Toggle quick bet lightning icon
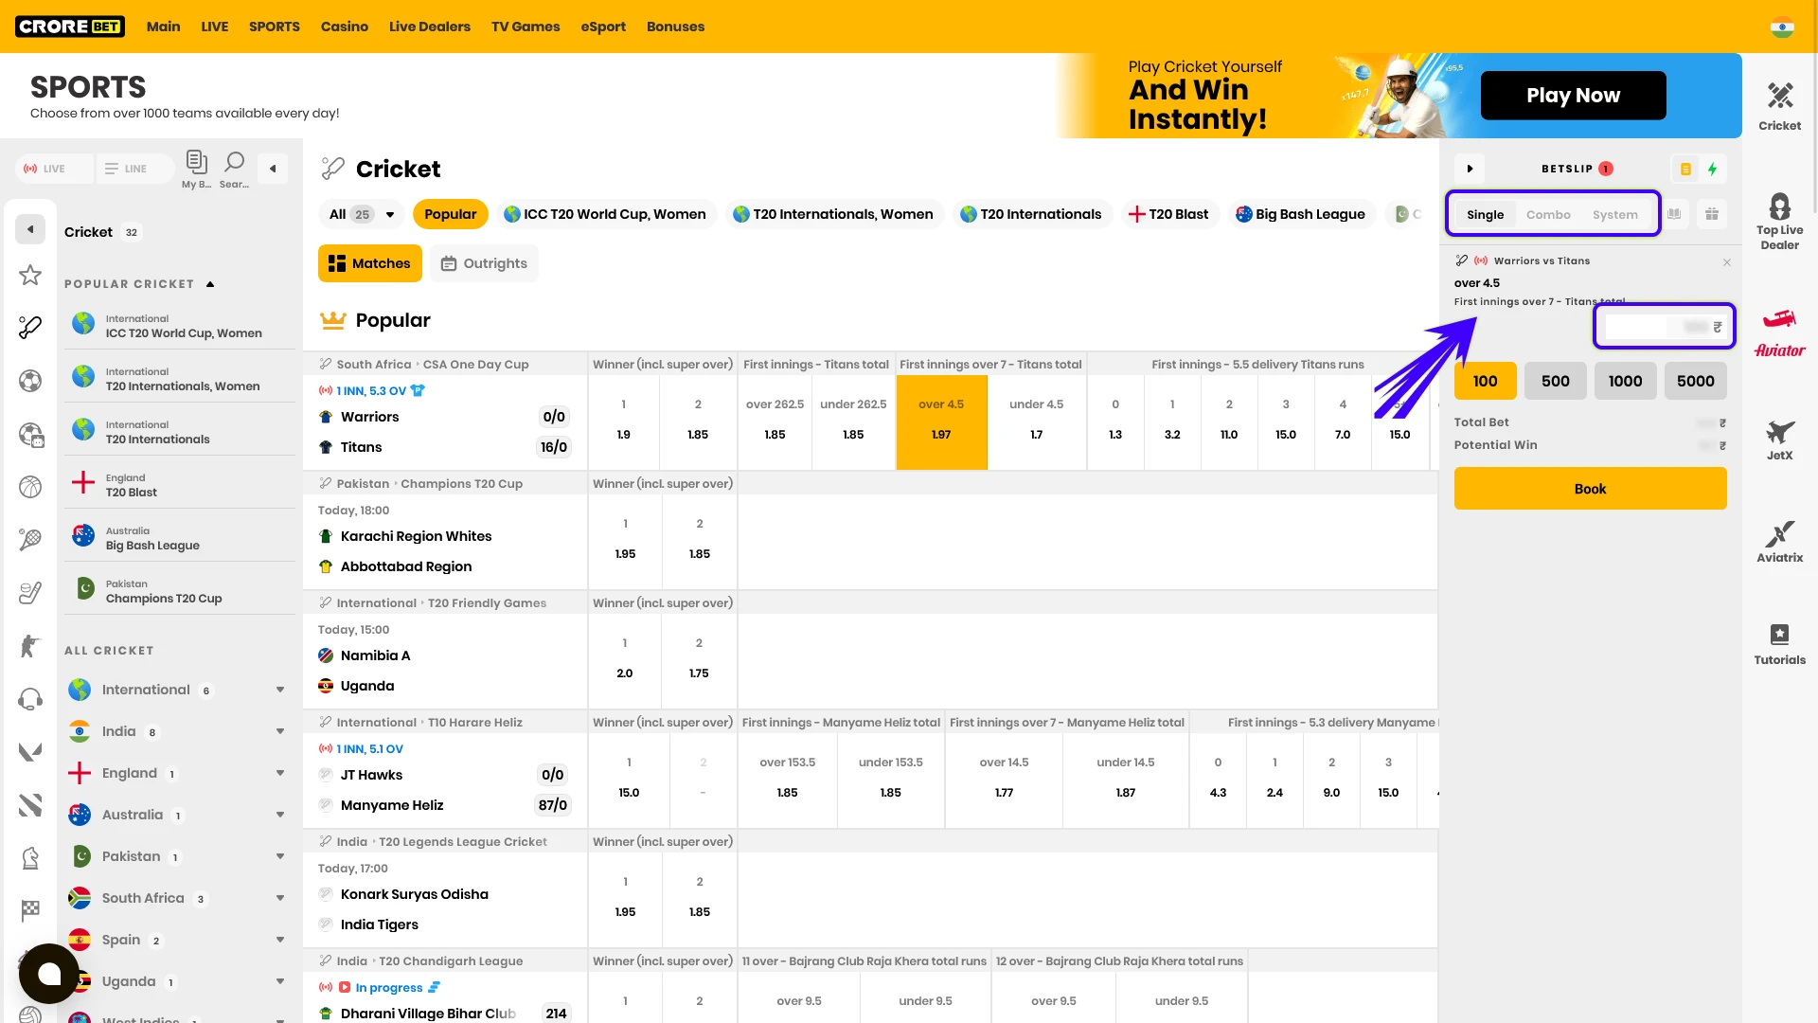Viewport: 1818px width, 1023px height. click(1712, 169)
